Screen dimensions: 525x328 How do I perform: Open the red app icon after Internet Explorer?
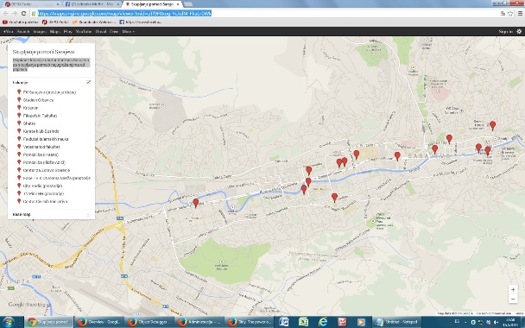[342, 322]
